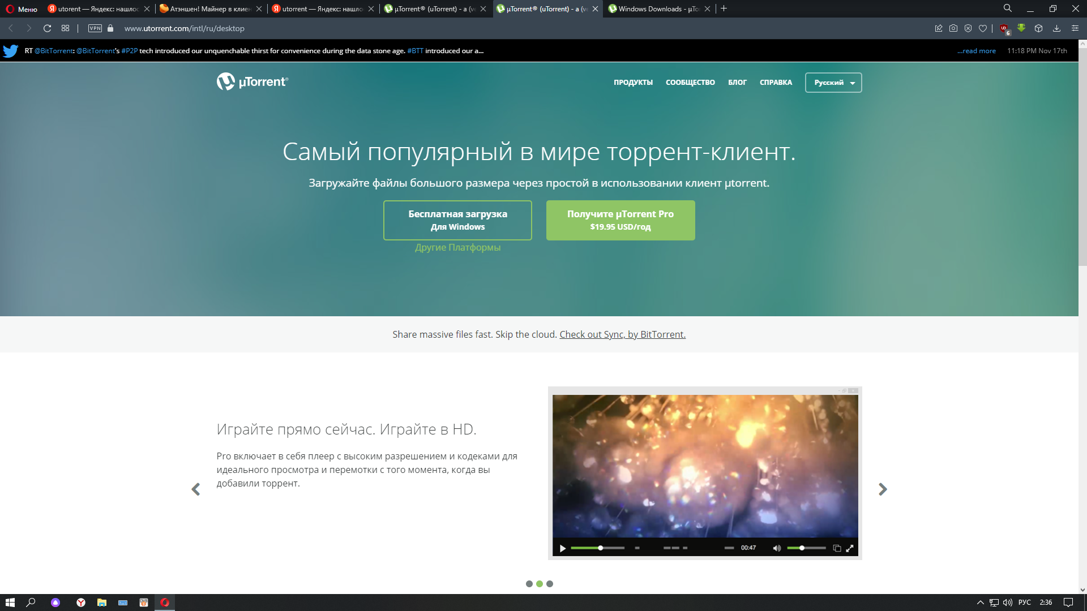Image resolution: width=1087 pixels, height=611 pixels.
Task: Open the purple Alice assistant icon
Action: click(x=55, y=603)
